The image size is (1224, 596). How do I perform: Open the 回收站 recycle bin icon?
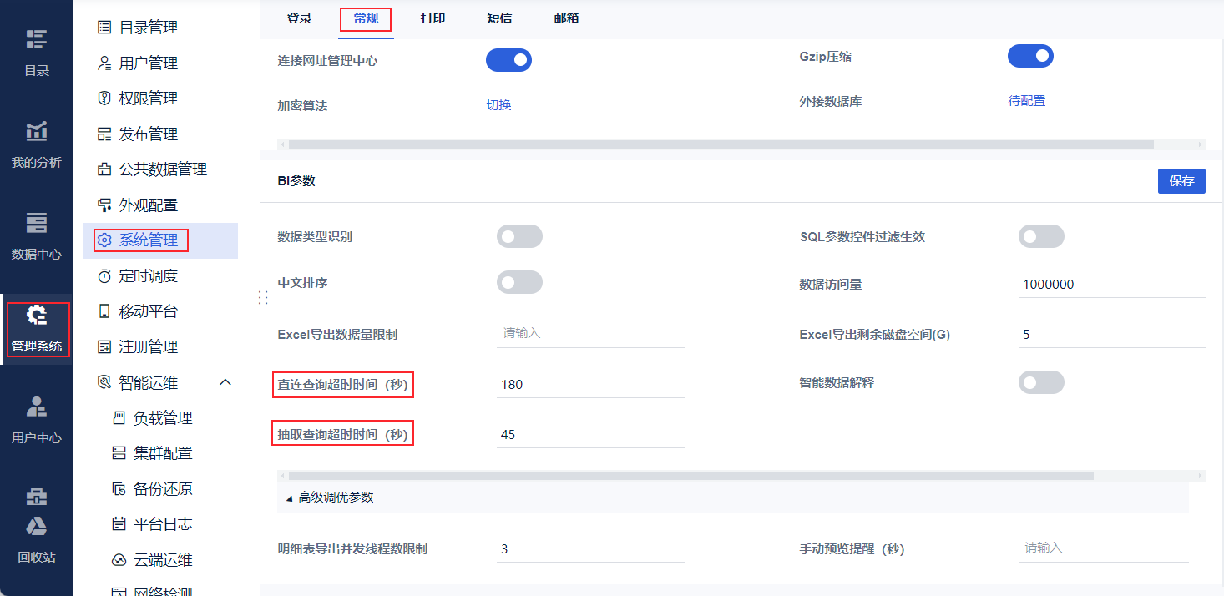[37, 526]
